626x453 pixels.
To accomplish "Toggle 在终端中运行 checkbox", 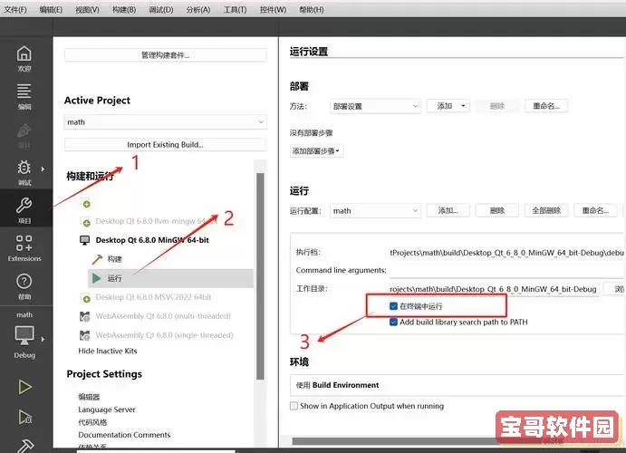I will pos(393,306).
